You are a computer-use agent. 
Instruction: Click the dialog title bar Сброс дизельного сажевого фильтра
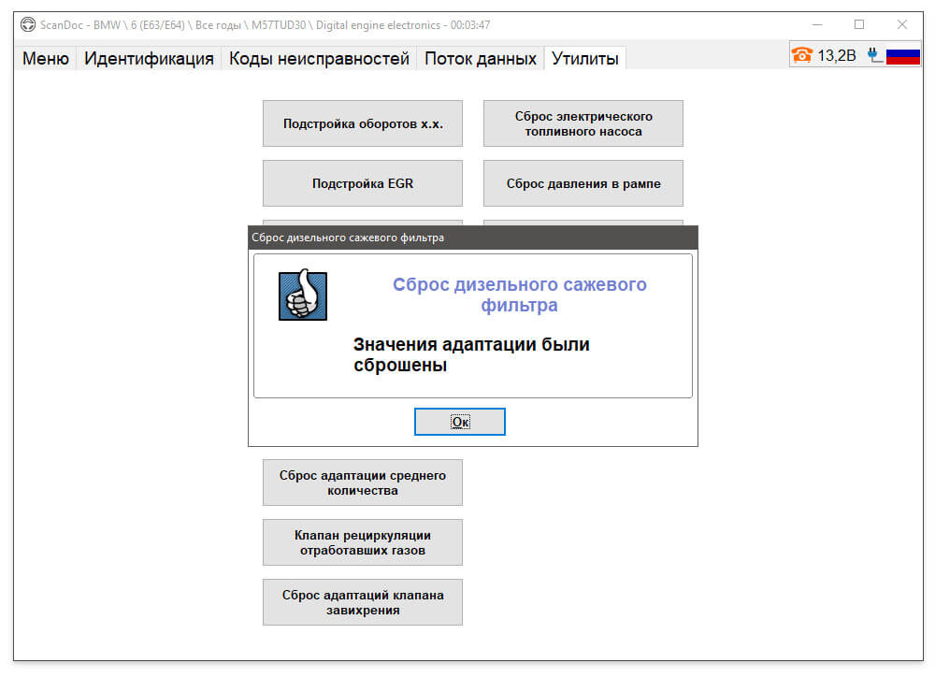(x=473, y=238)
